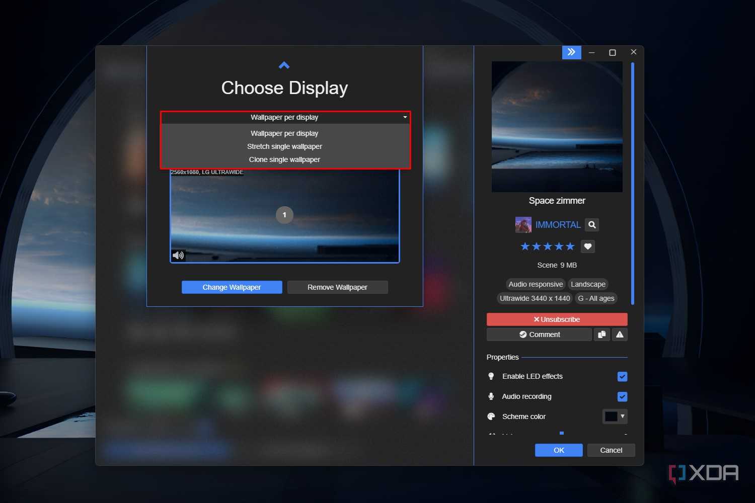755x503 pixels.
Task: Confirm with the OK button
Action: [559, 450]
